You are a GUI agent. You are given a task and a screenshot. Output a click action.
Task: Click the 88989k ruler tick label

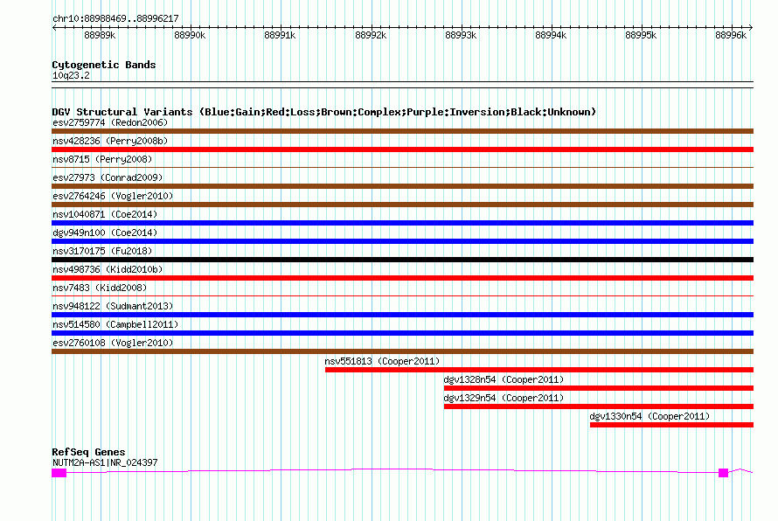point(100,35)
